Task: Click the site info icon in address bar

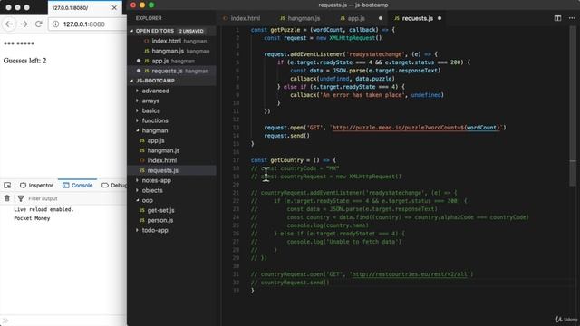Action: point(55,24)
